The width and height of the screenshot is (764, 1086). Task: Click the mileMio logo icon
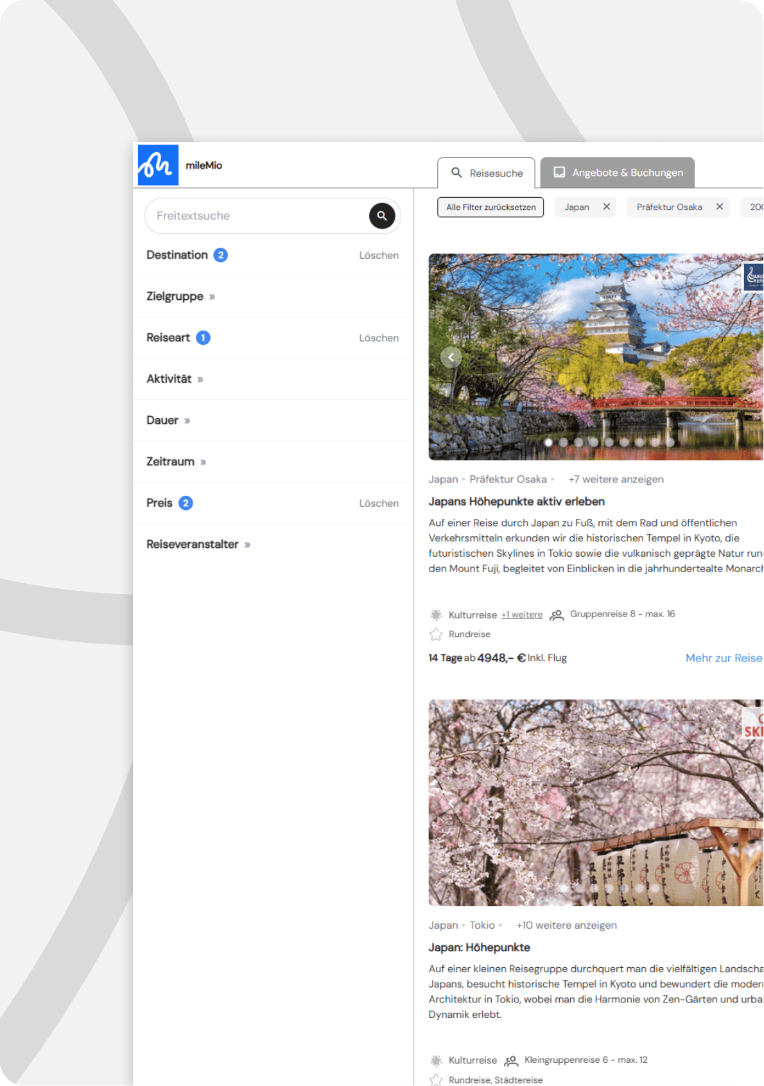(x=158, y=165)
